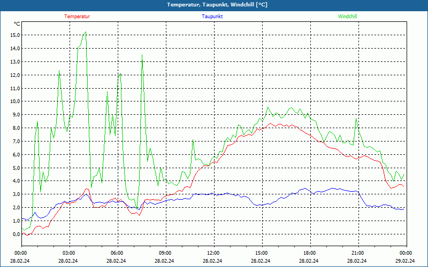428x267 pixels.
Task: Click the 13,0 y-axis value label
Action: 15,62
